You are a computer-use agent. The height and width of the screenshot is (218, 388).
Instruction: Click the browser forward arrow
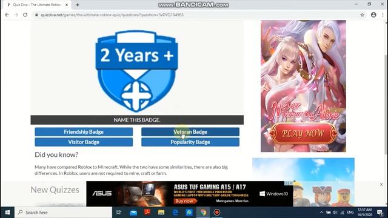(x=16, y=15)
